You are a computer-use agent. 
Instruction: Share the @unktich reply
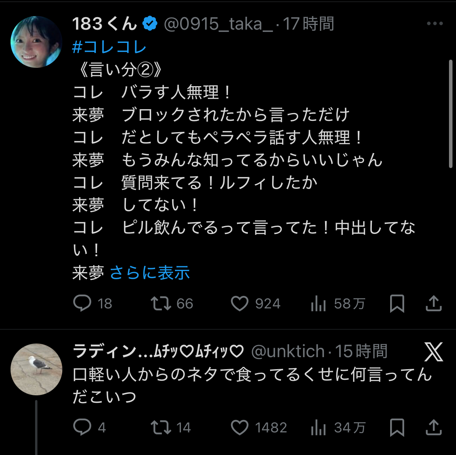[x=433, y=427]
